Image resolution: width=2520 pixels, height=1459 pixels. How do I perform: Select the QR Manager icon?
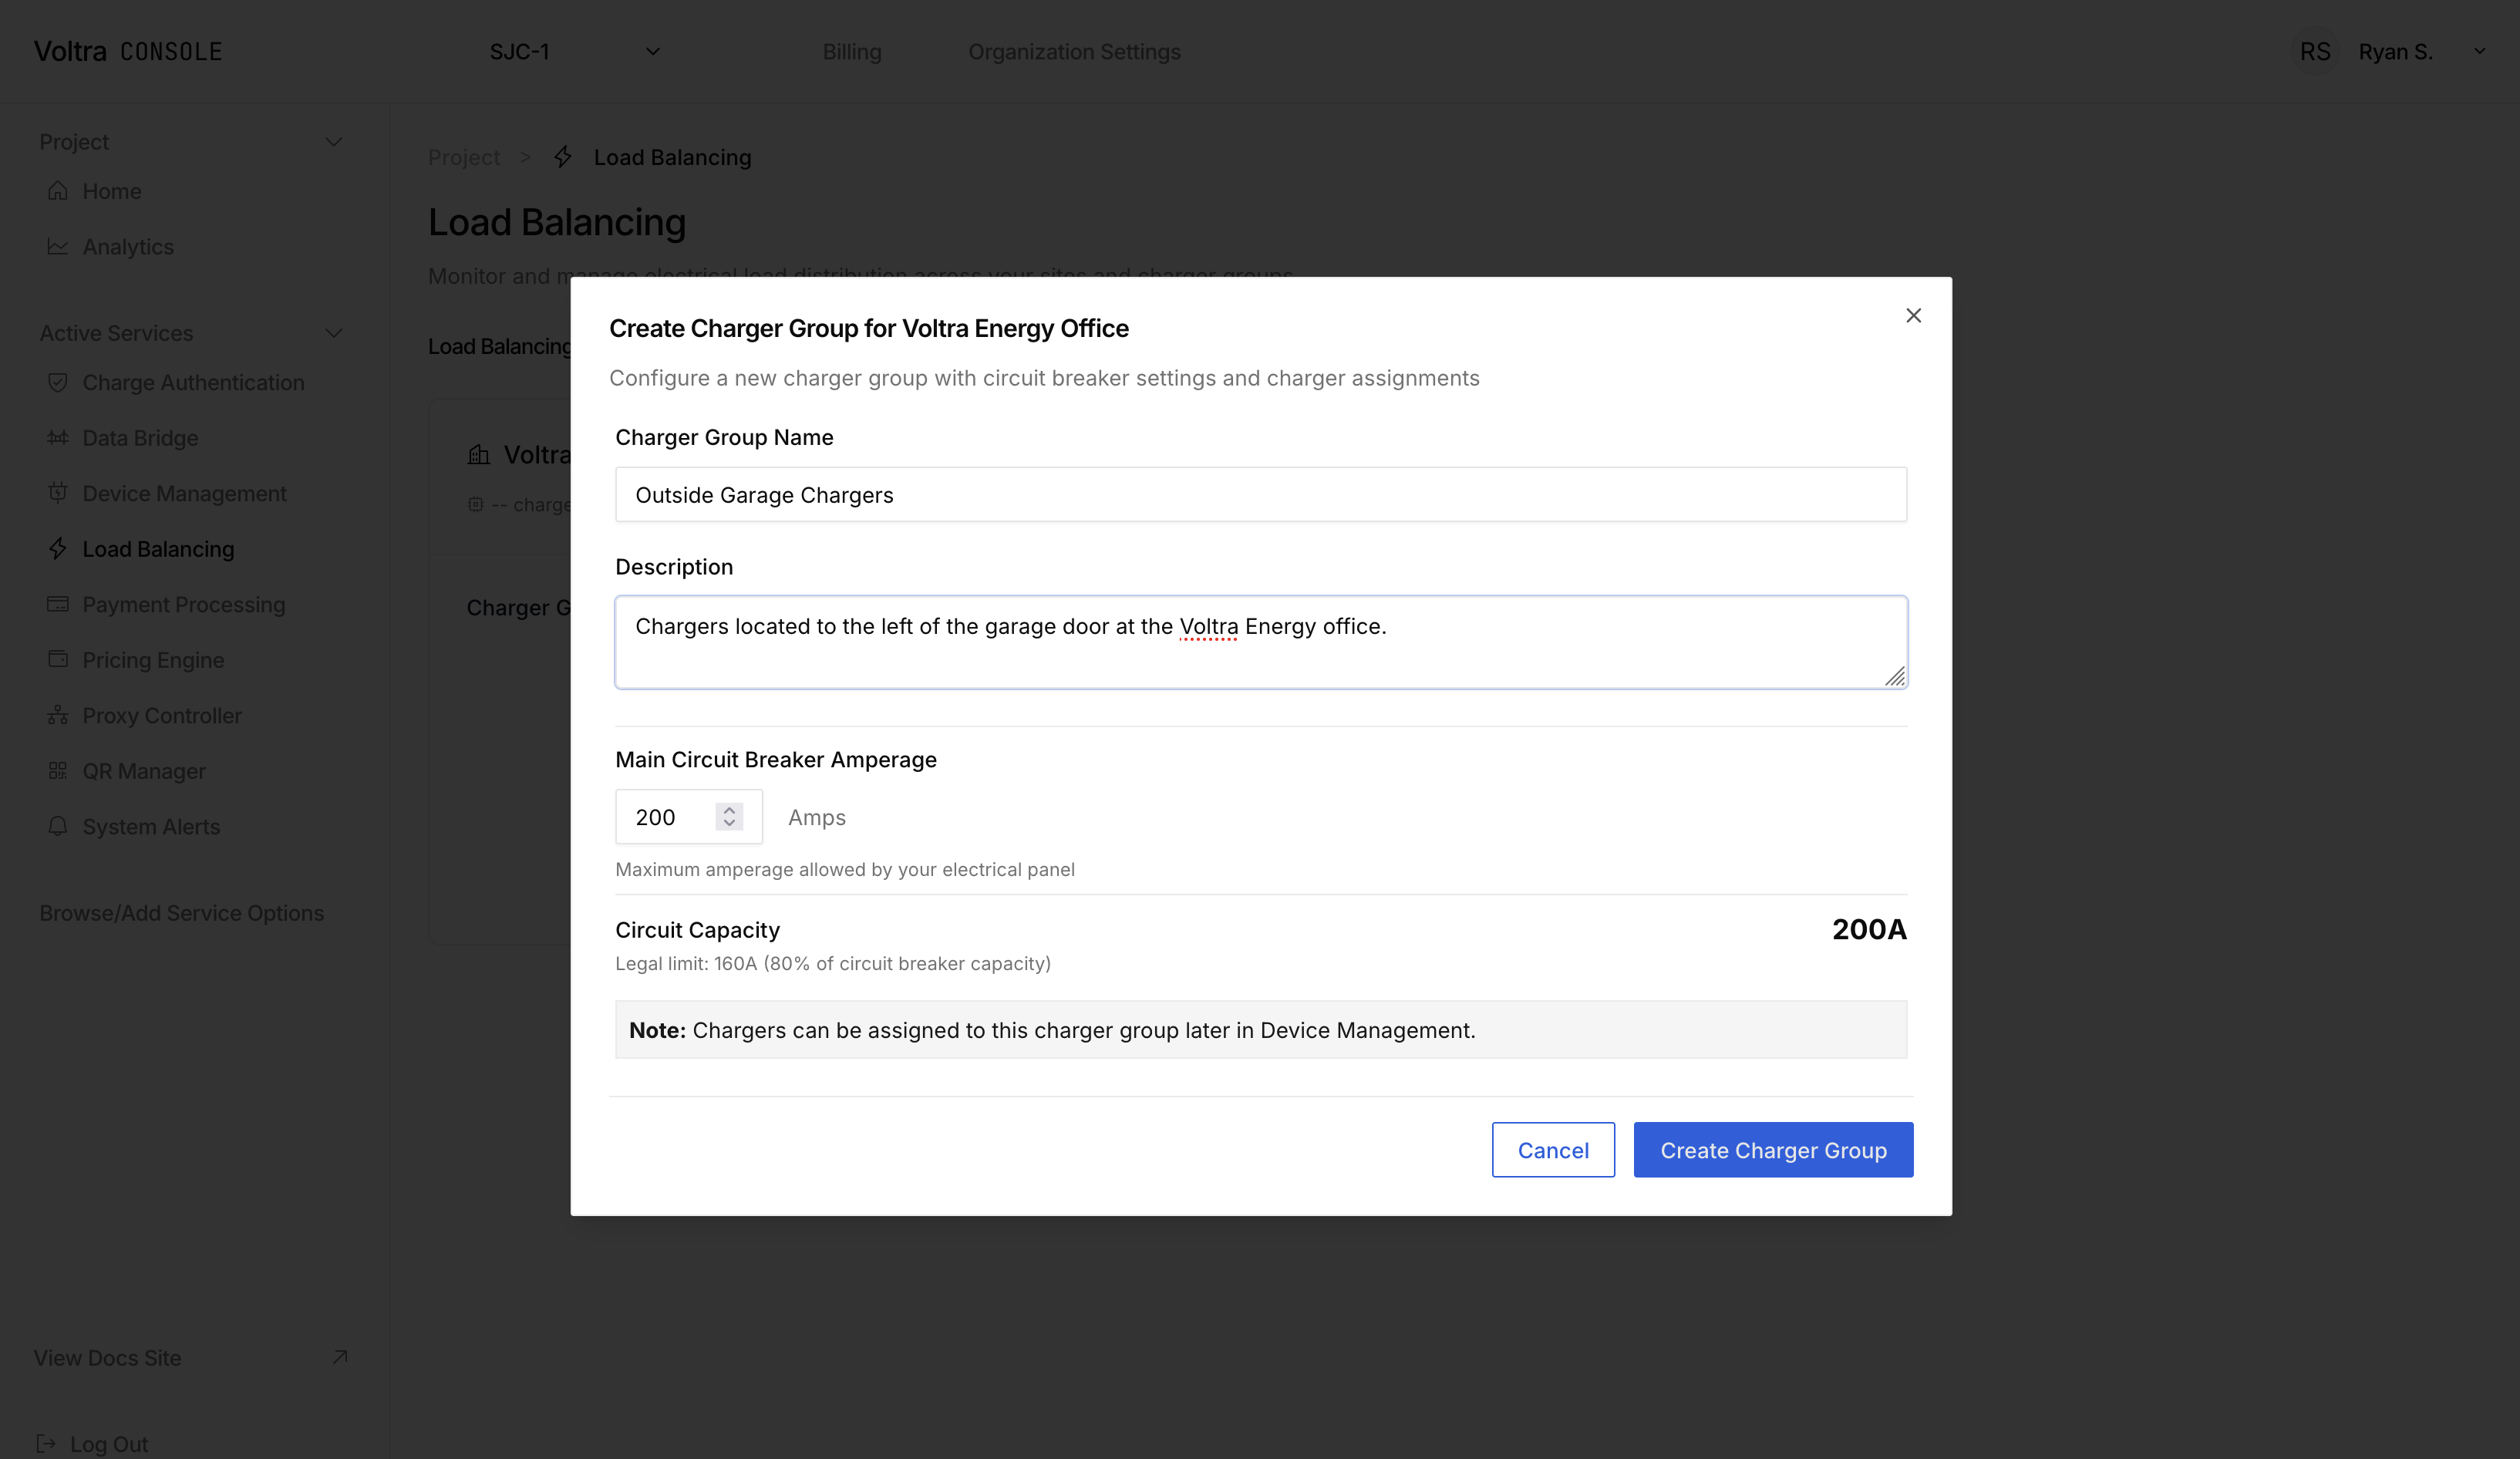pyautogui.click(x=58, y=771)
